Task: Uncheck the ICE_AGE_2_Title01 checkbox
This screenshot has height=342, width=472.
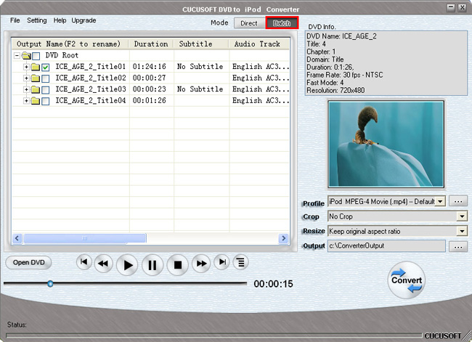Action: tap(46, 67)
